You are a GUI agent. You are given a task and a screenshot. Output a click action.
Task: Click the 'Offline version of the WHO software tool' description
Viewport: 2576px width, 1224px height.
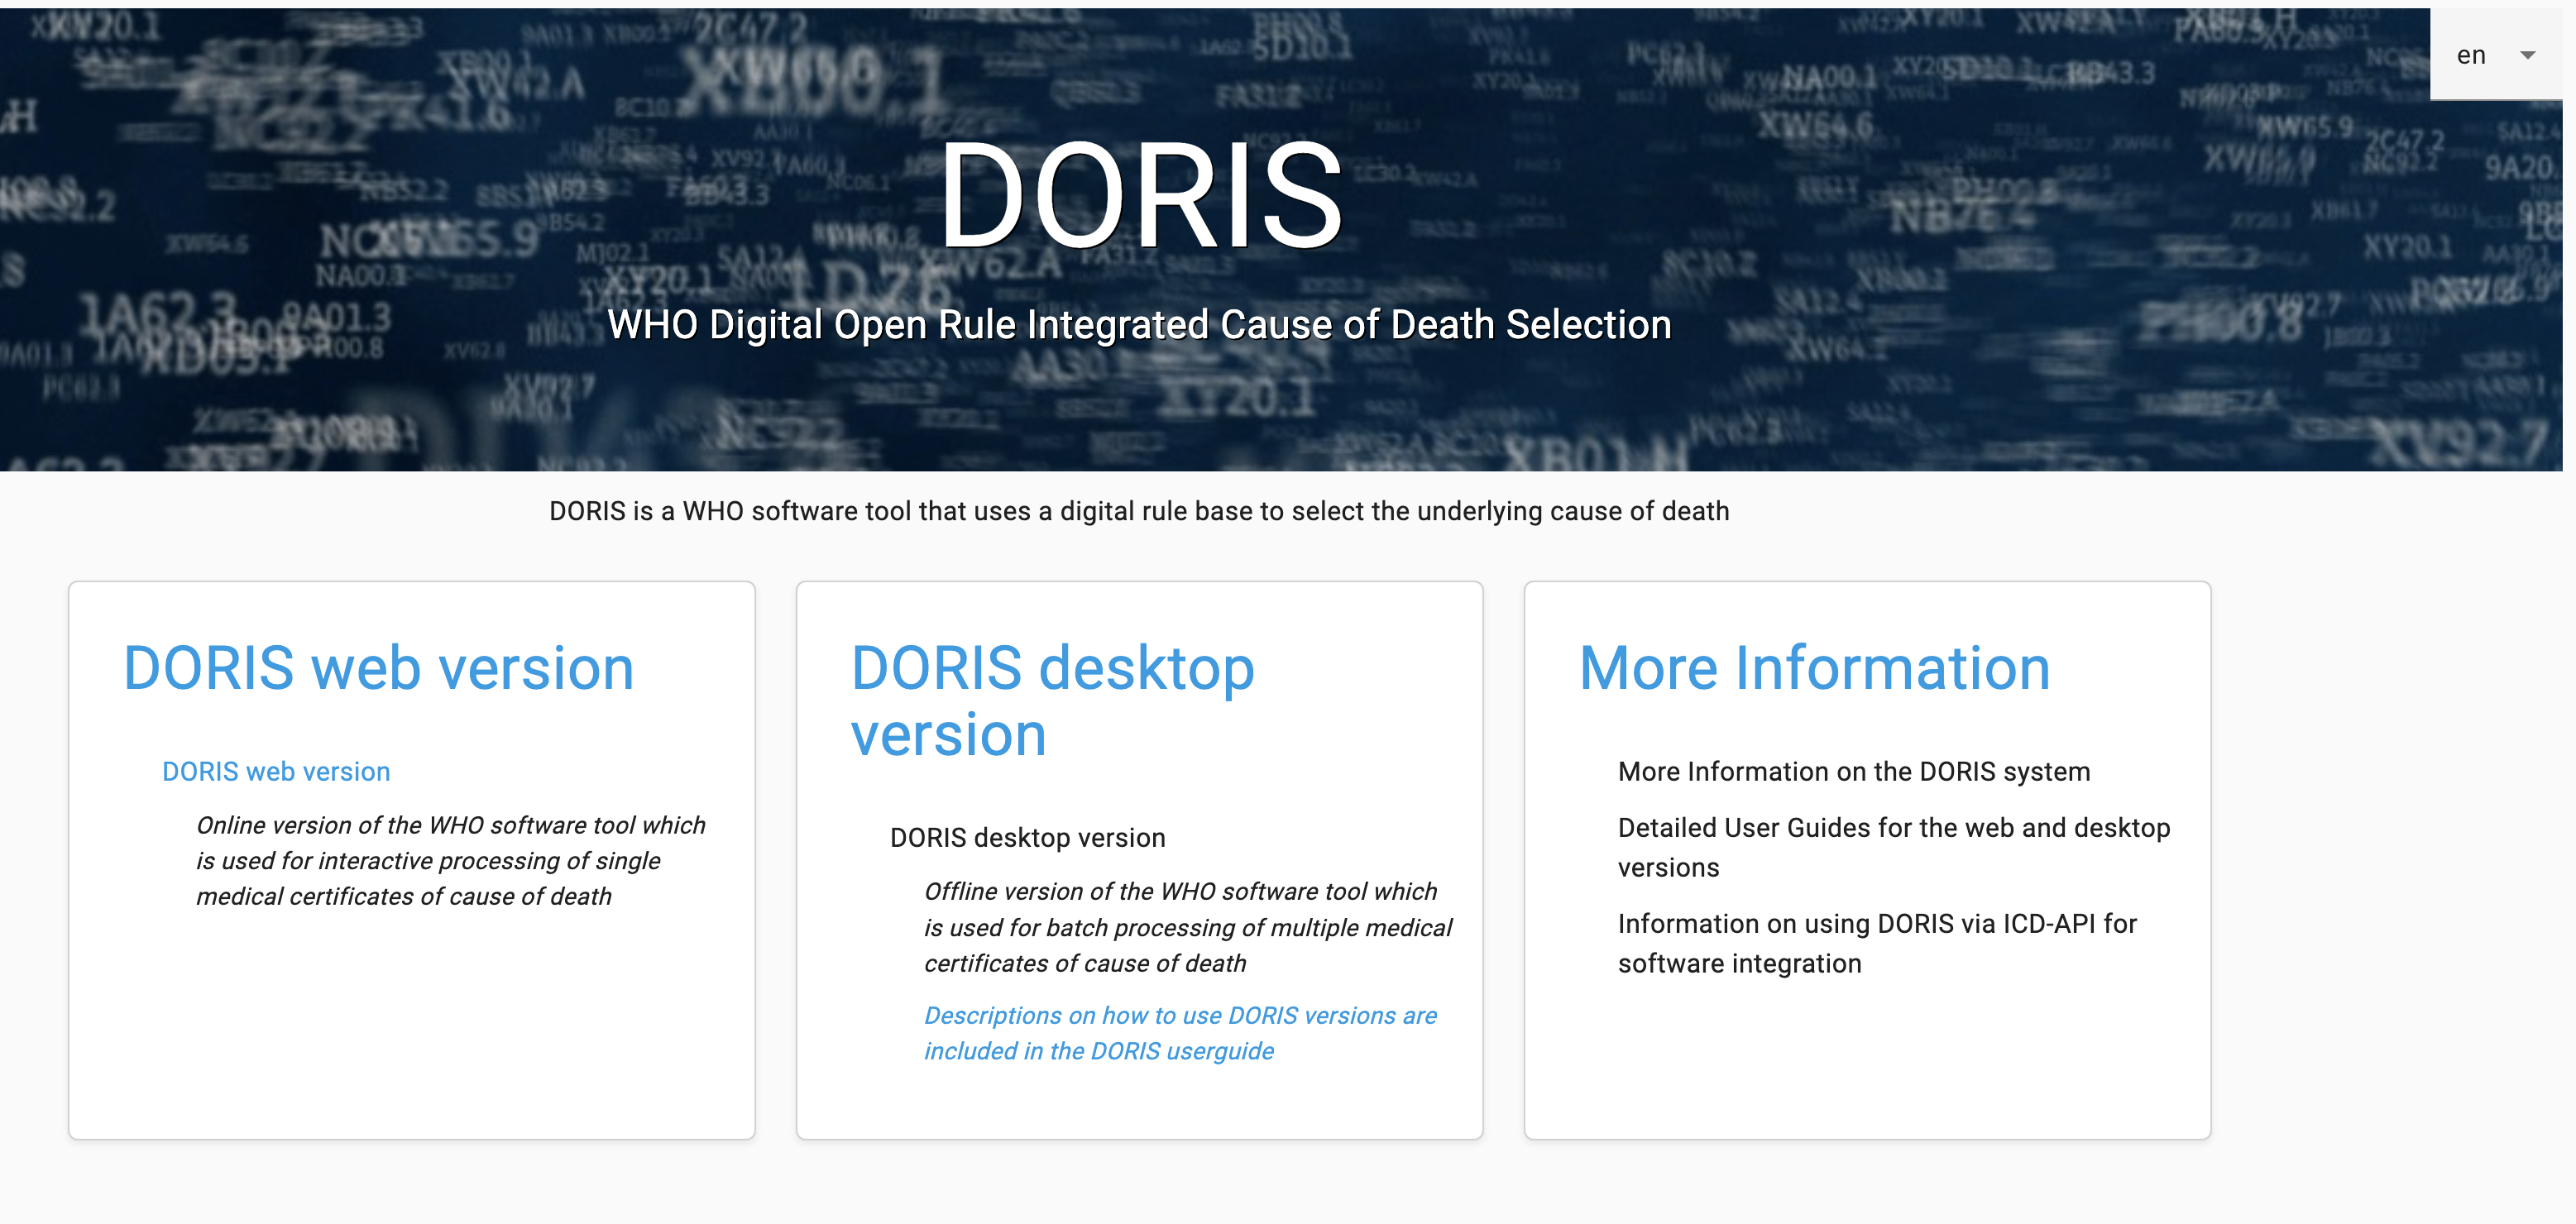(x=1188, y=927)
